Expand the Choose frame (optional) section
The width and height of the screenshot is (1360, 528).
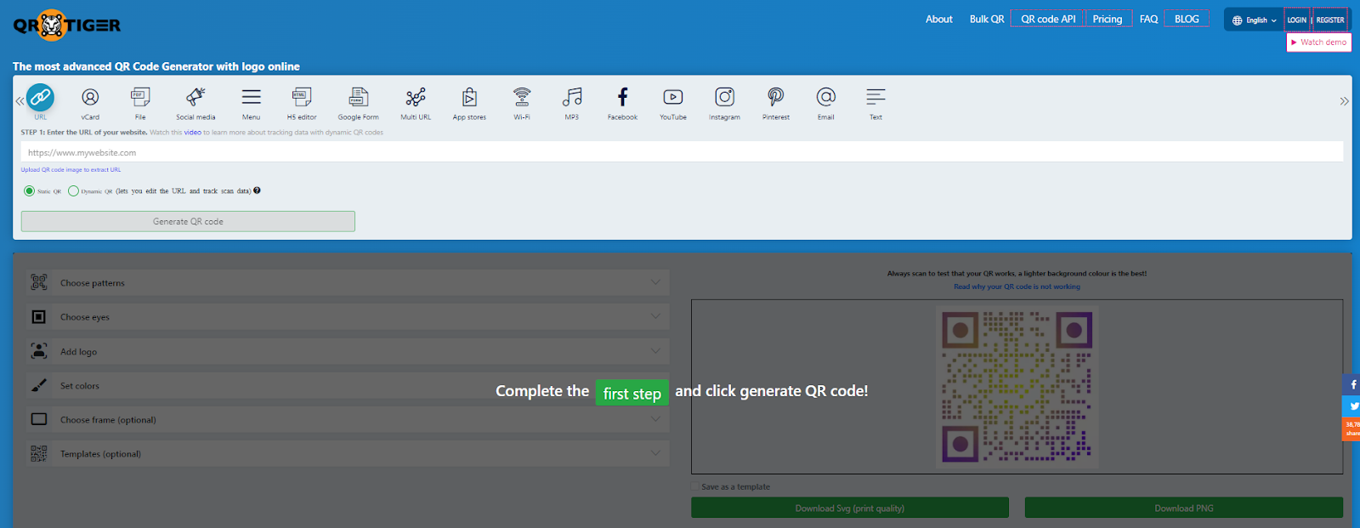point(347,419)
